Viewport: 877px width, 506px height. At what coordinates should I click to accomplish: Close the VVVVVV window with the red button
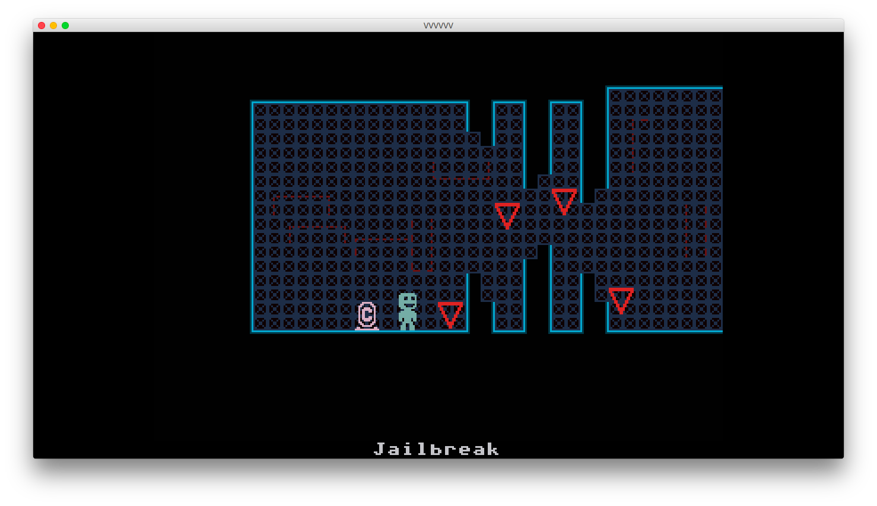tap(42, 26)
